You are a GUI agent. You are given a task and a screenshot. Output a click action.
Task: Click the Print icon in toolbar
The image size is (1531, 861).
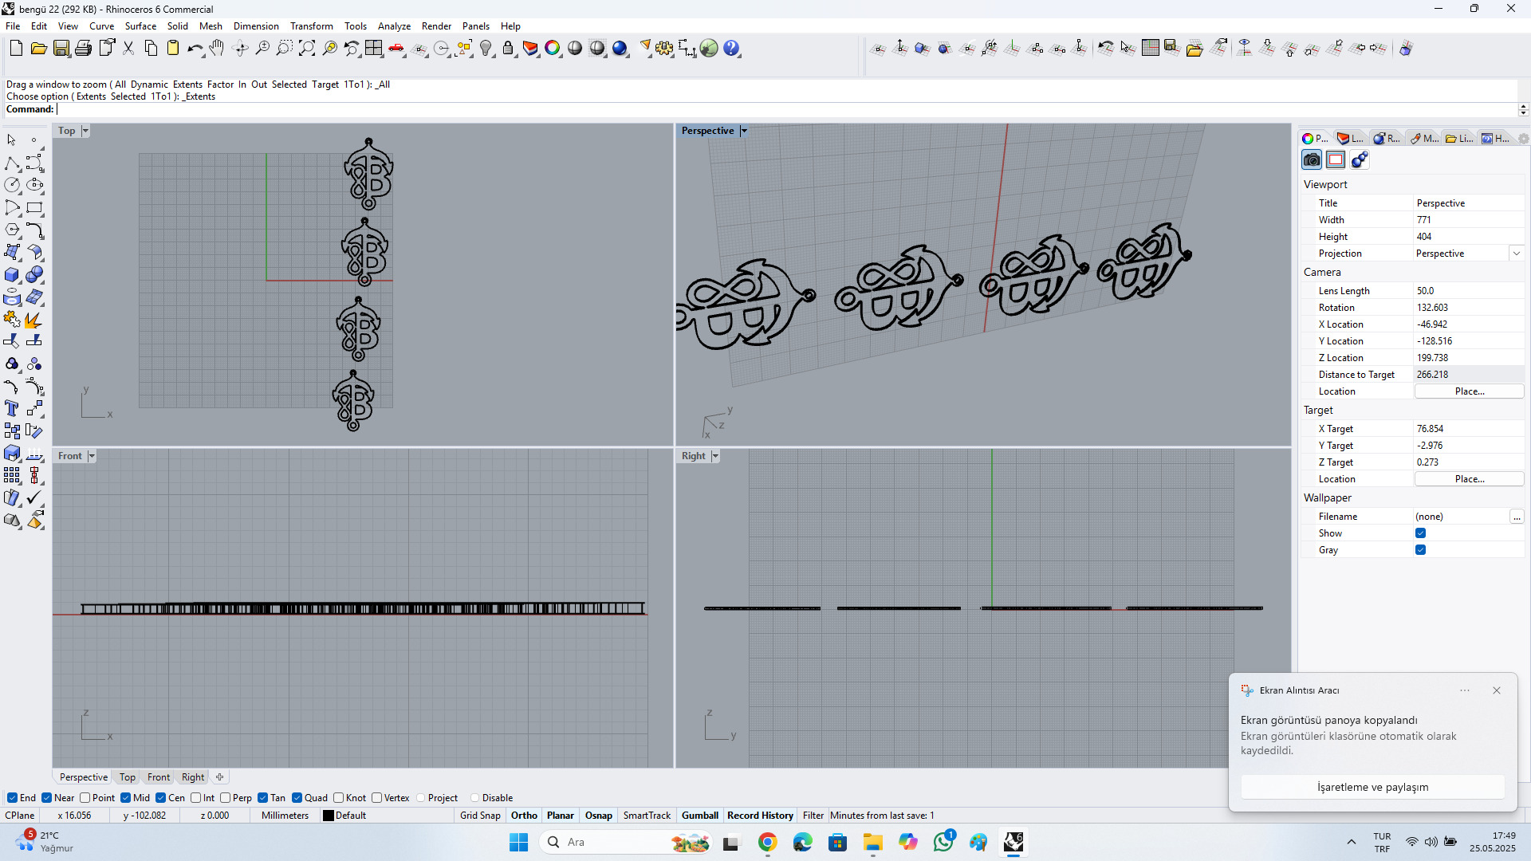(83, 49)
